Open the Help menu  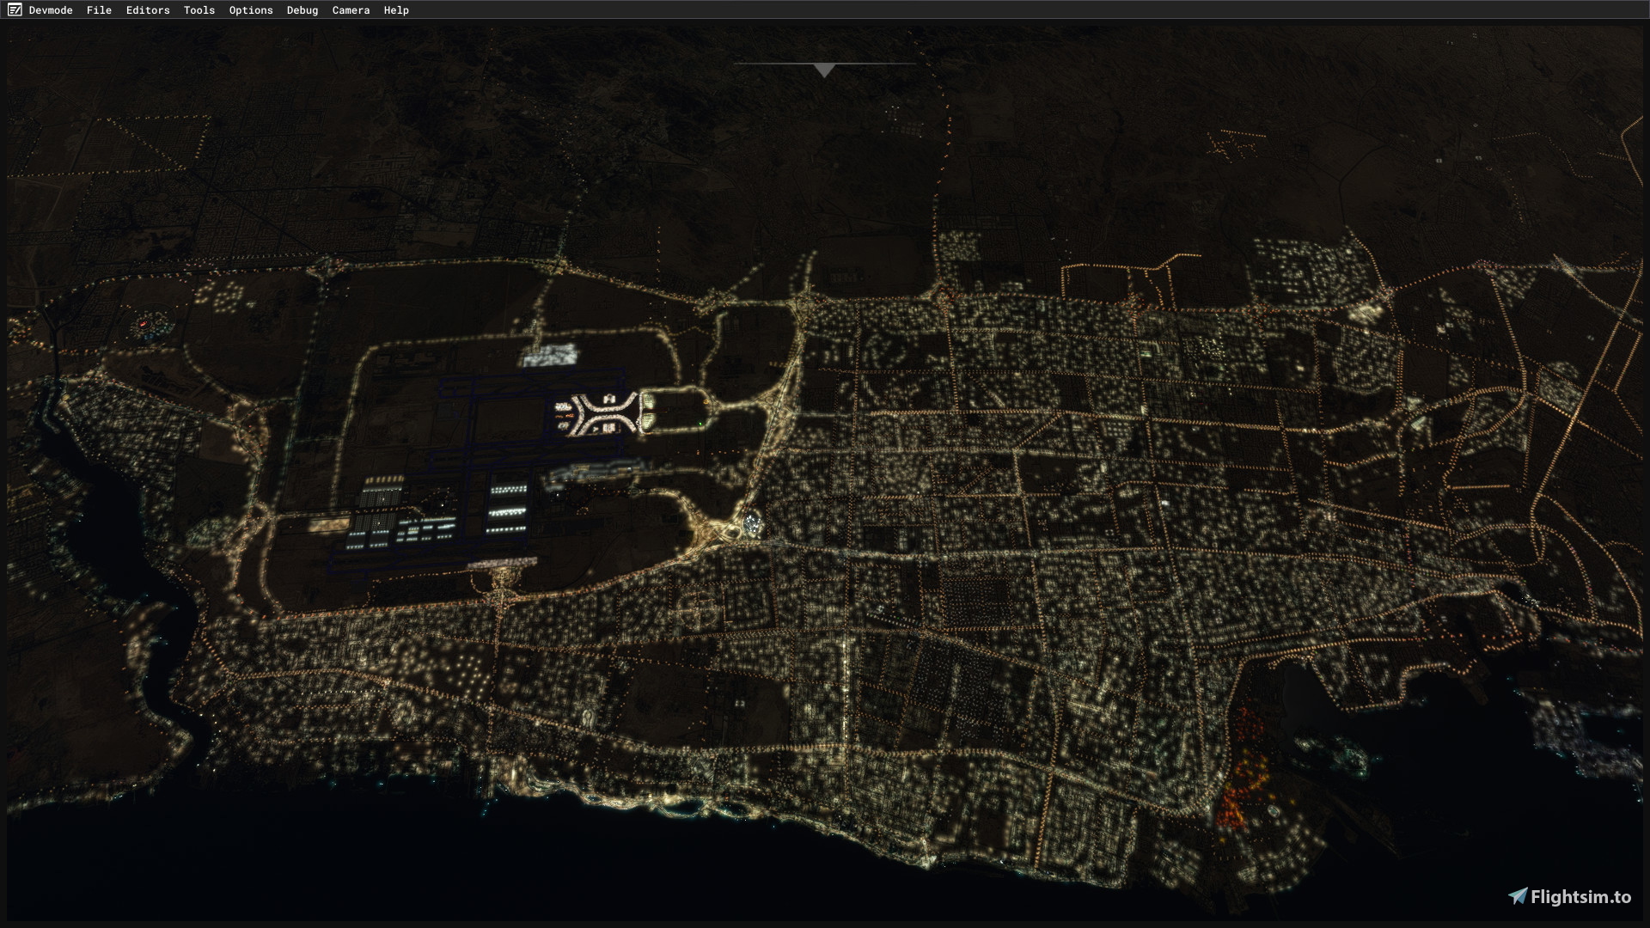tap(396, 10)
